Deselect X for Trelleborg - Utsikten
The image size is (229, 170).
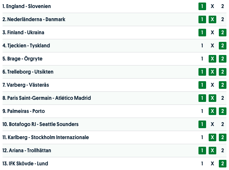pyautogui.click(x=212, y=72)
